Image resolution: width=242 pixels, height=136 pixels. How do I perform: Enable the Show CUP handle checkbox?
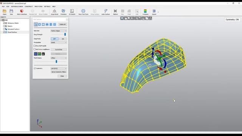[x=34, y=46]
